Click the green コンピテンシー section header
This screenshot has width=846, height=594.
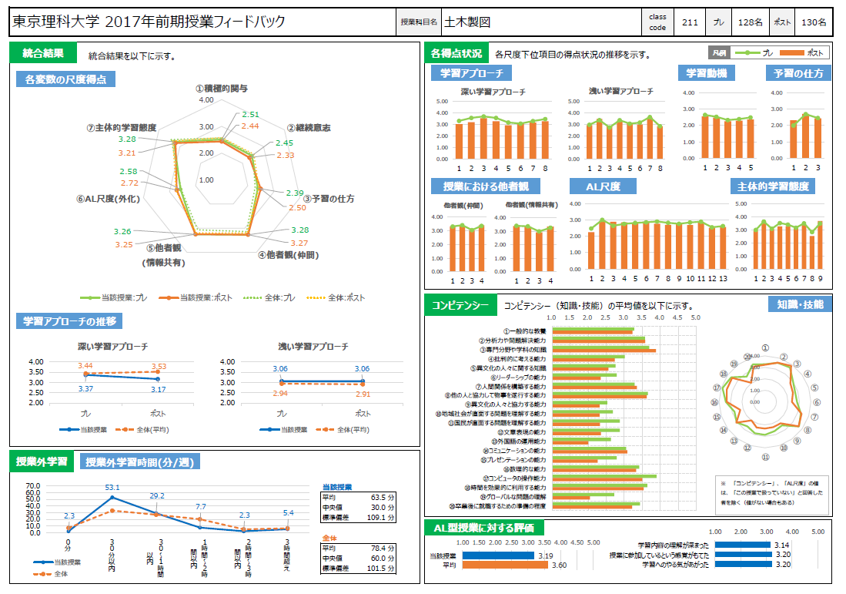tap(458, 306)
